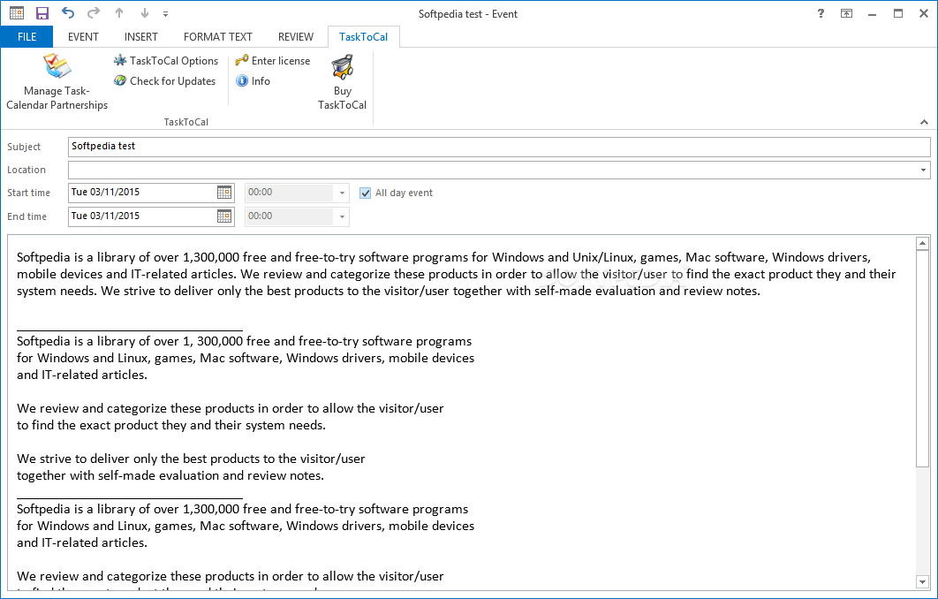Click the body scrollbar down arrow
This screenshot has width=938, height=599.
pos(922,581)
